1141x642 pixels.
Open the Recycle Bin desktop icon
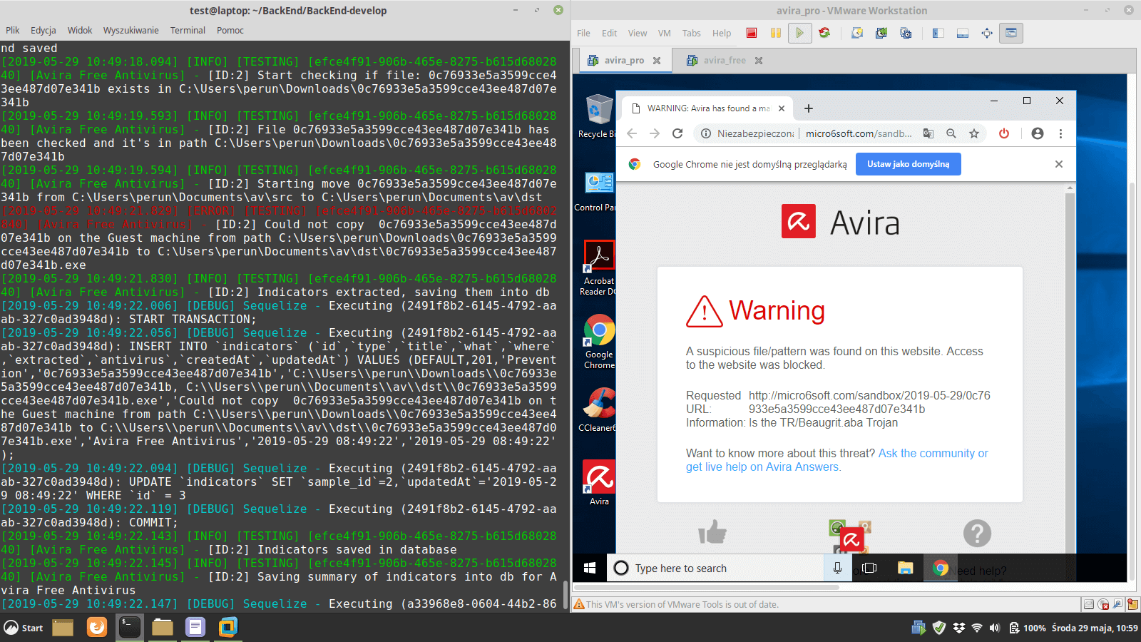(598, 116)
